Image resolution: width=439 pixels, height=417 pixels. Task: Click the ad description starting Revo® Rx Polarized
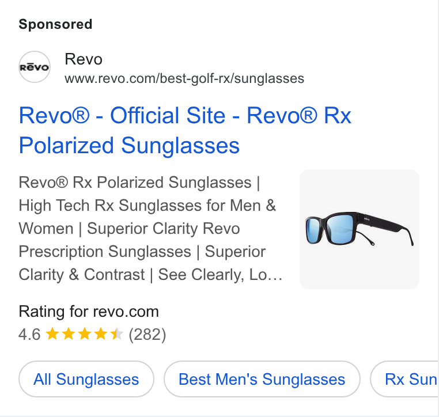click(x=150, y=228)
